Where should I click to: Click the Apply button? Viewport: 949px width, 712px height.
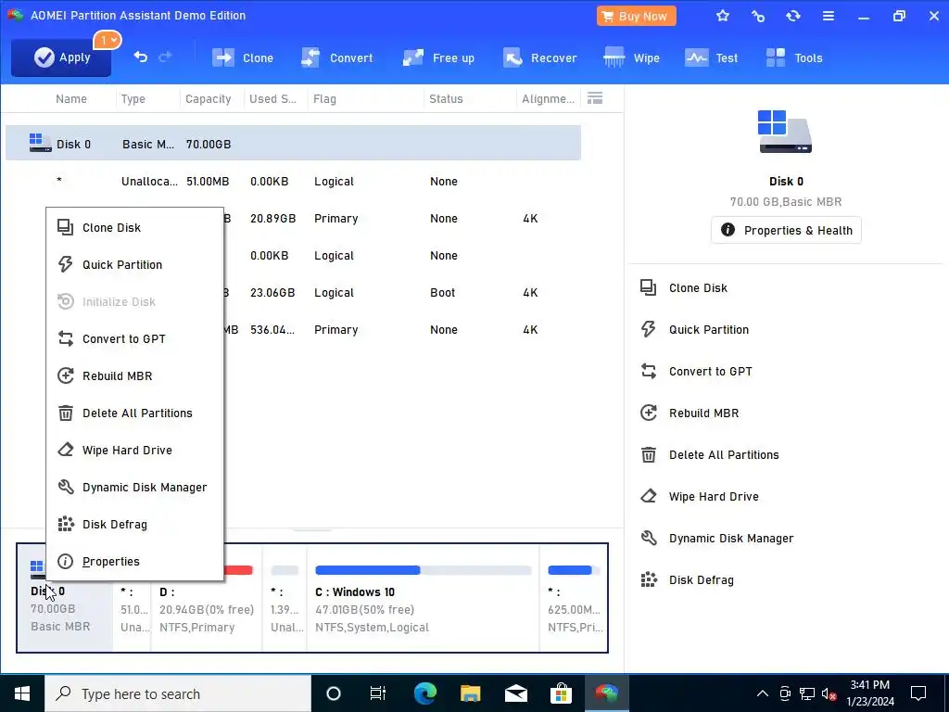click(x=61, y=57)
